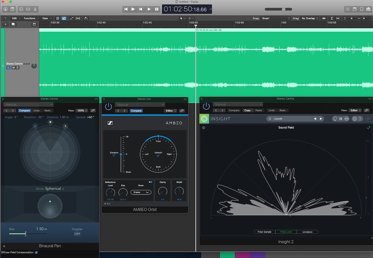Click the Binaural Pan Size slider
The height and width of the screenshot is (258, 373).
[x=28, y=234]
